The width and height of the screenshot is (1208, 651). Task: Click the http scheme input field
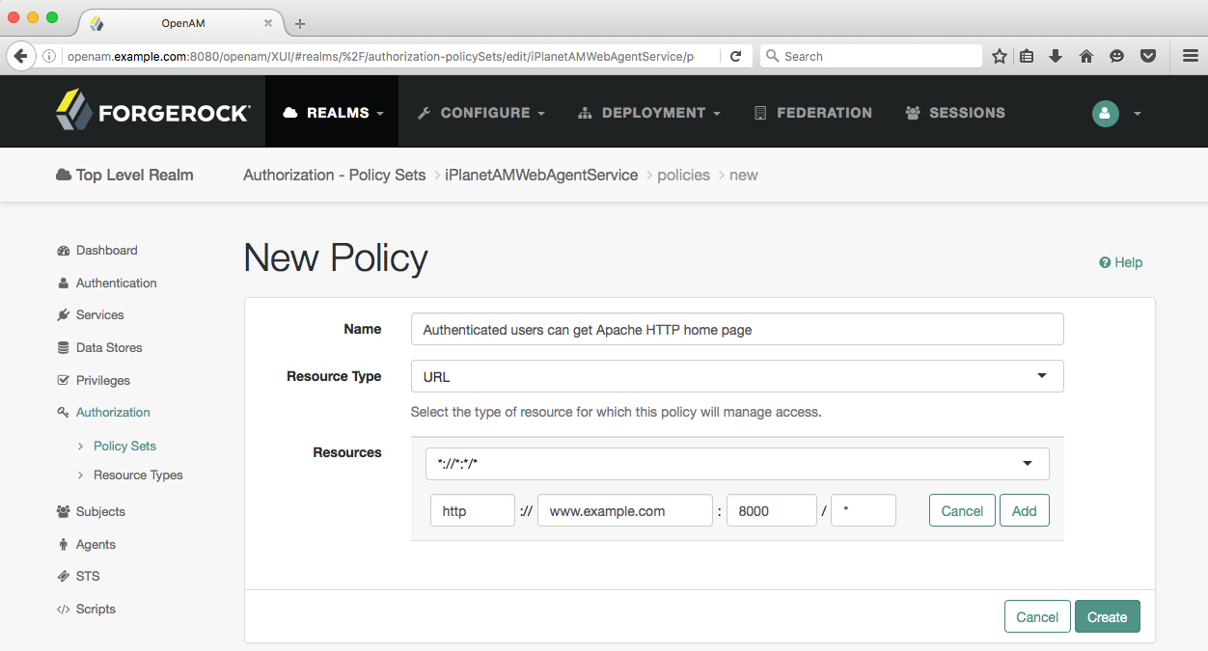[473, 511]
